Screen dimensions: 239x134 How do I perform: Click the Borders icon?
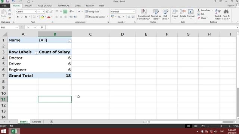pos(34,17)
